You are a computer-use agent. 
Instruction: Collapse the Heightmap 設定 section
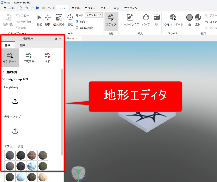coord(4,79)
